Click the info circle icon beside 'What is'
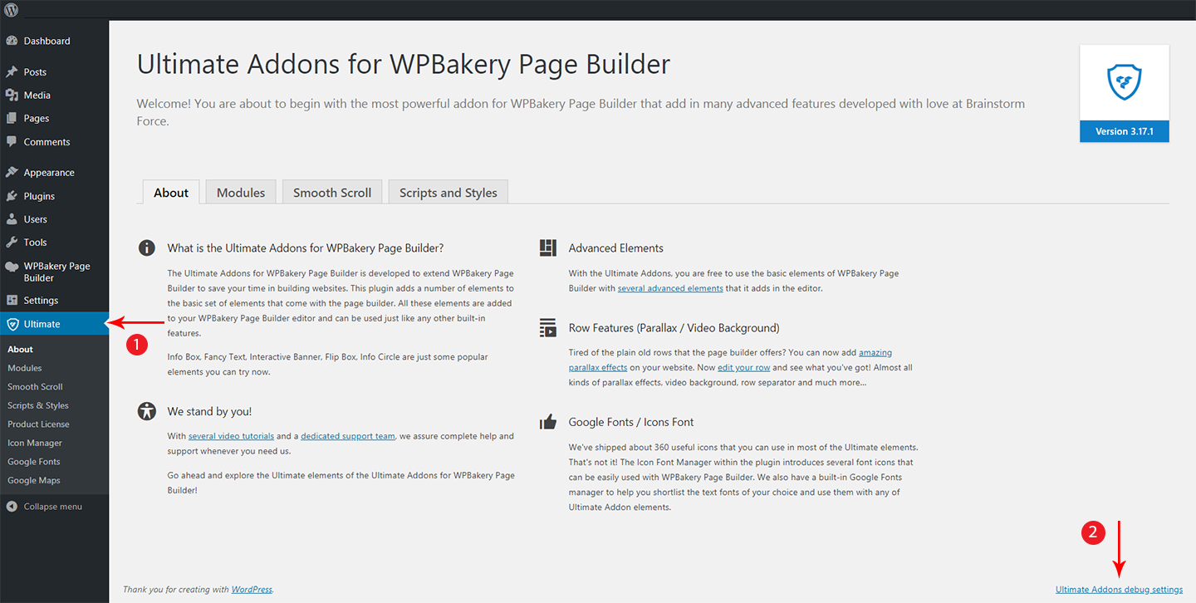Viewport: 1196px width, 603px height. [x=147, y=248]
